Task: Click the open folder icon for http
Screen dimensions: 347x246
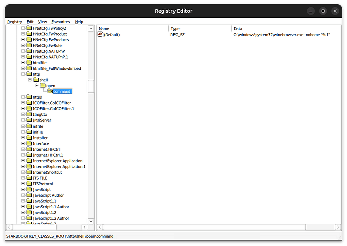Action: (29, 74)
